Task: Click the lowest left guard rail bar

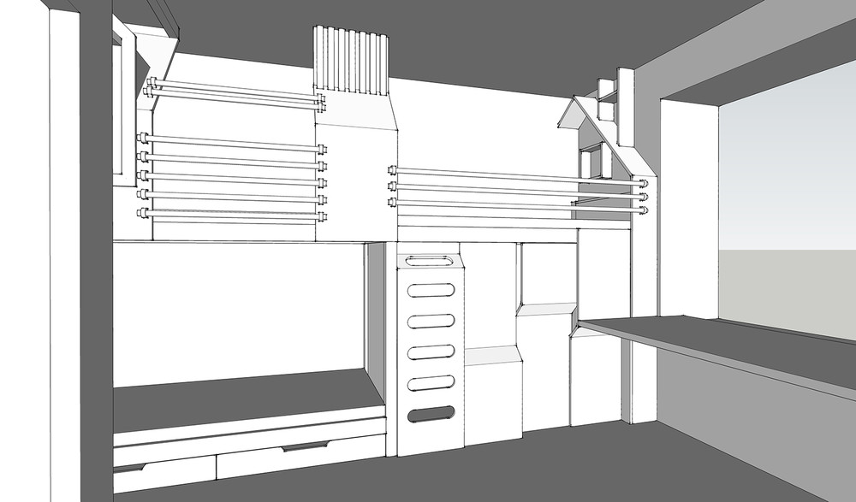Action: point(231,216)
